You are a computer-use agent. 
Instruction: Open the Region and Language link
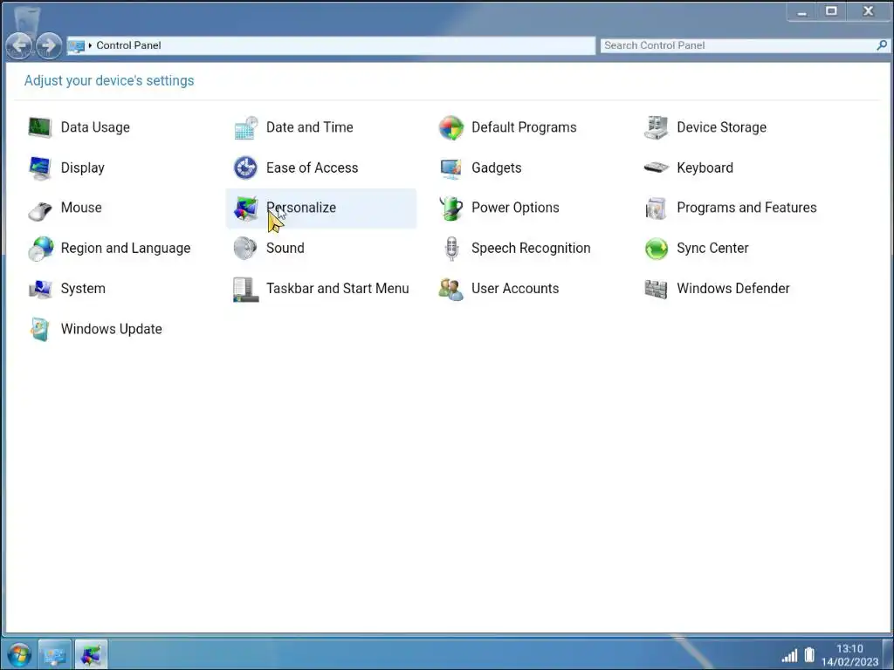point(126,249)
